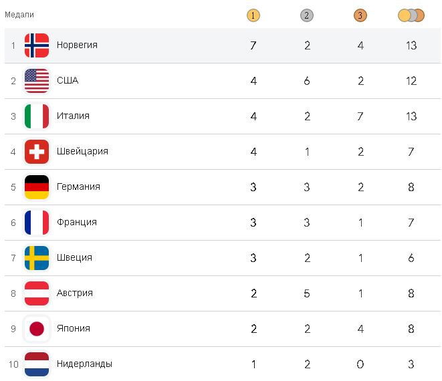Open the США country link
The height and width of the screenshot is (381, 442).
point(68,81)
